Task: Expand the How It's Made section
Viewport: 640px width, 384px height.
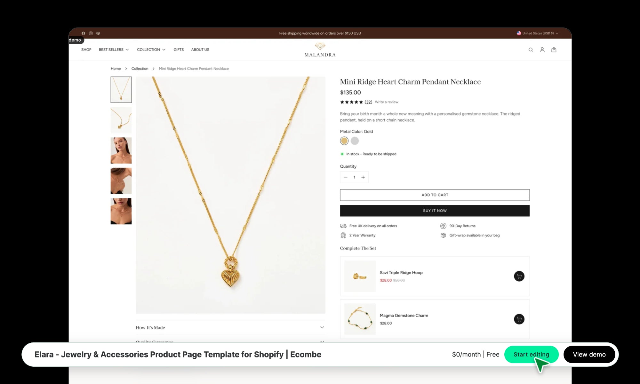Action: pyautogui.click(x=230, y=327)
